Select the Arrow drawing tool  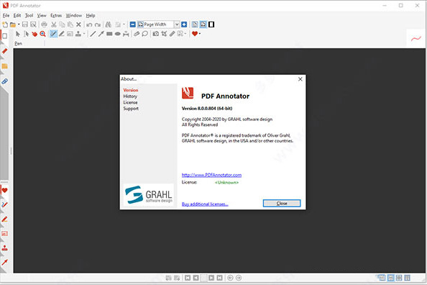tap(101, 34)
